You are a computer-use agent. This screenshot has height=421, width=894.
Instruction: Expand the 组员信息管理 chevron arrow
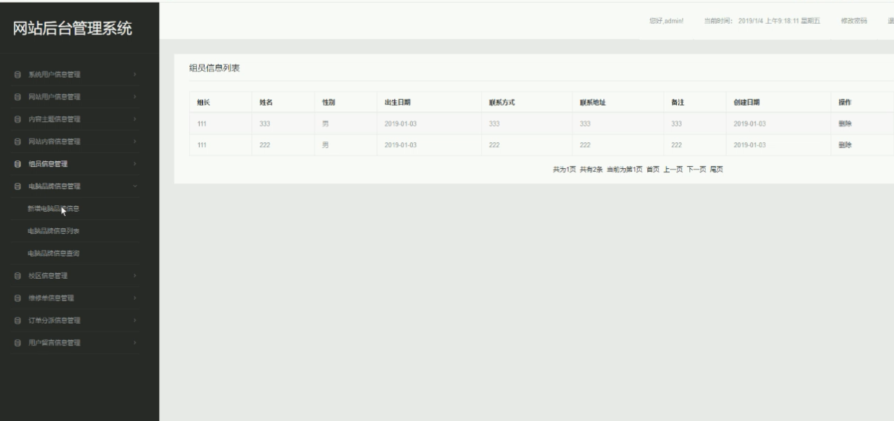tap(135, 164)
